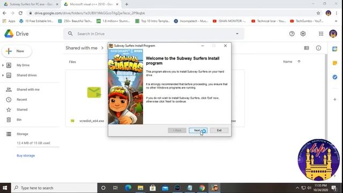The height and width of the screenshot is (193, 343).
Task: Open a new browser tab
Action: [126, 4]
